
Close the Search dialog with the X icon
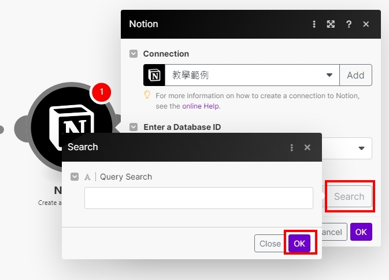click(x=308, y=147)
